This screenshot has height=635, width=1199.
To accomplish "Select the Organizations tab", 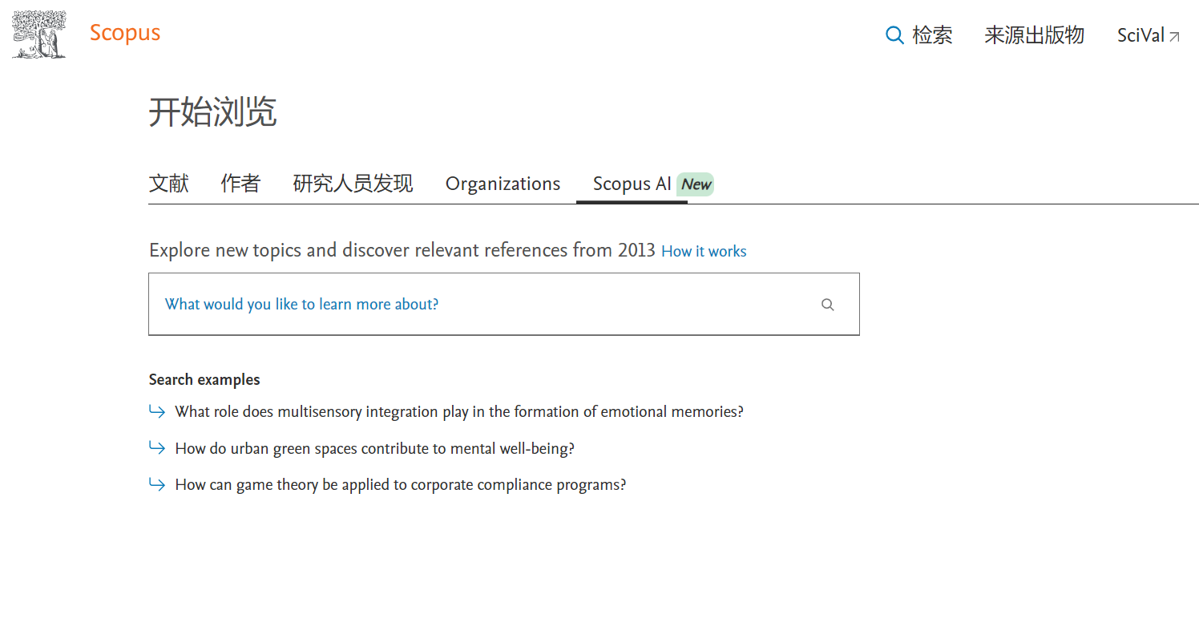I will (503, 184).
